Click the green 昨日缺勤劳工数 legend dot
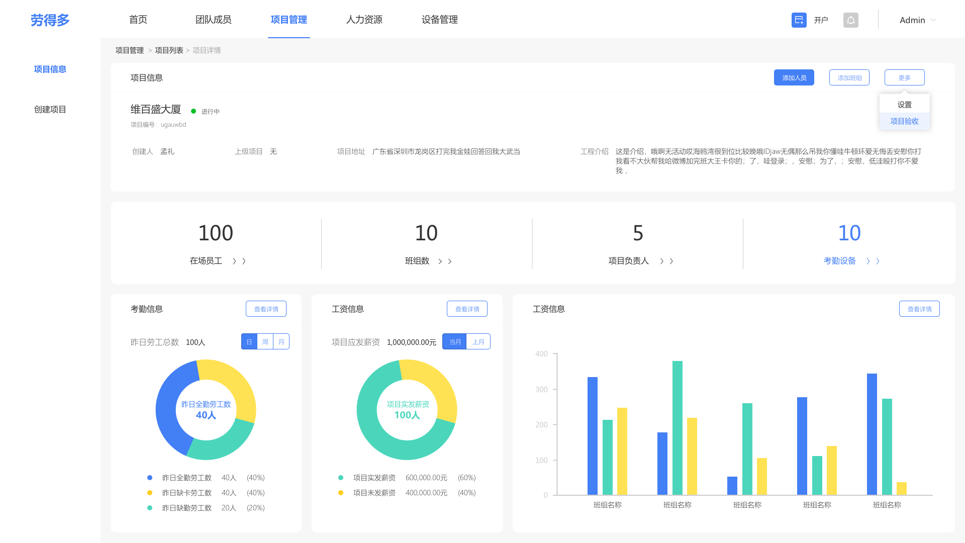Screen dimensions: 965x543 (x=150, y=508)
